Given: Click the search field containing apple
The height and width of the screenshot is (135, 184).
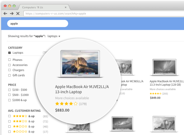Looking at the screenshot, I should [x=38, y=24].
